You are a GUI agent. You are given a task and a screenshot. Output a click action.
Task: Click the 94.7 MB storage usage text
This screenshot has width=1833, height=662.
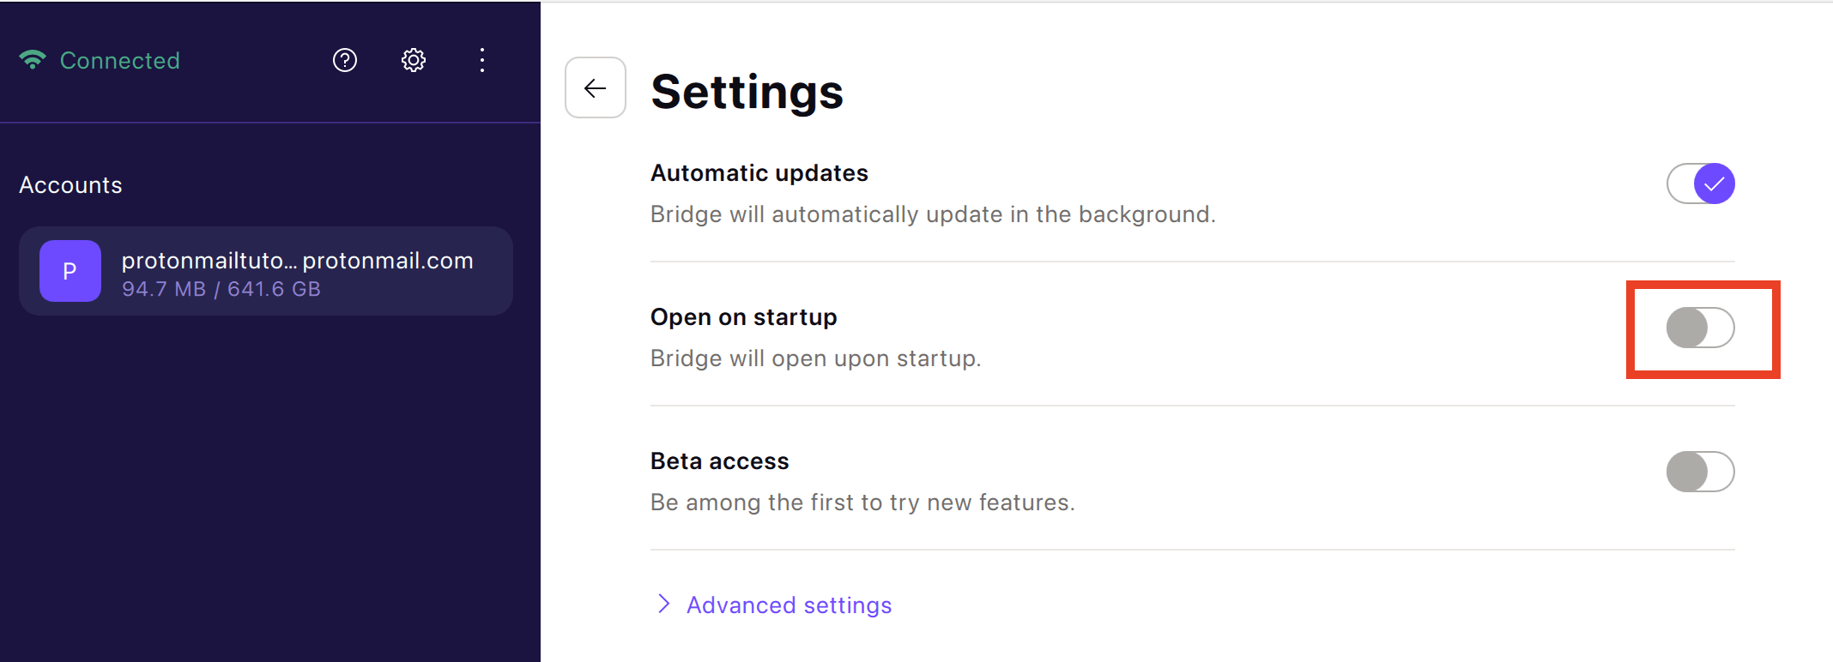coord(164,289)
